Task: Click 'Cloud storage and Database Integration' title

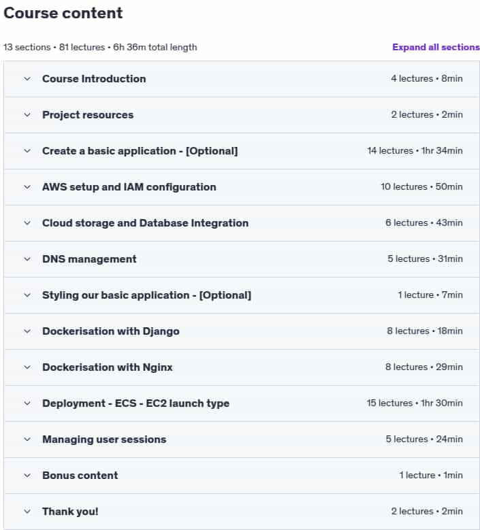Action: 146,223
